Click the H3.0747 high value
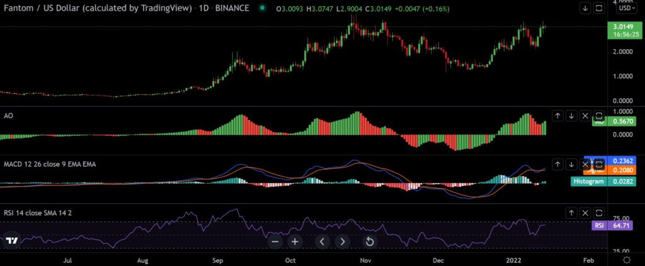Viewport: 645px width, 266px height. pyautogui.click(x=320, y=9)
